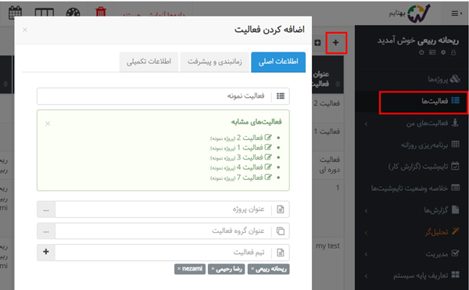Expand تعاریف پایه سیستم submenu
Viewport: 469px width, 290px height.
click(x=366, y=276)
